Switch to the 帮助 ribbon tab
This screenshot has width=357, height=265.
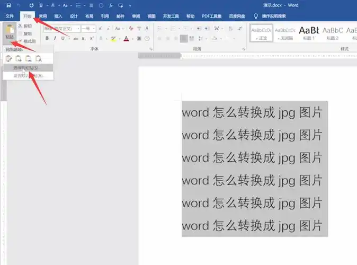coord(190,16)
